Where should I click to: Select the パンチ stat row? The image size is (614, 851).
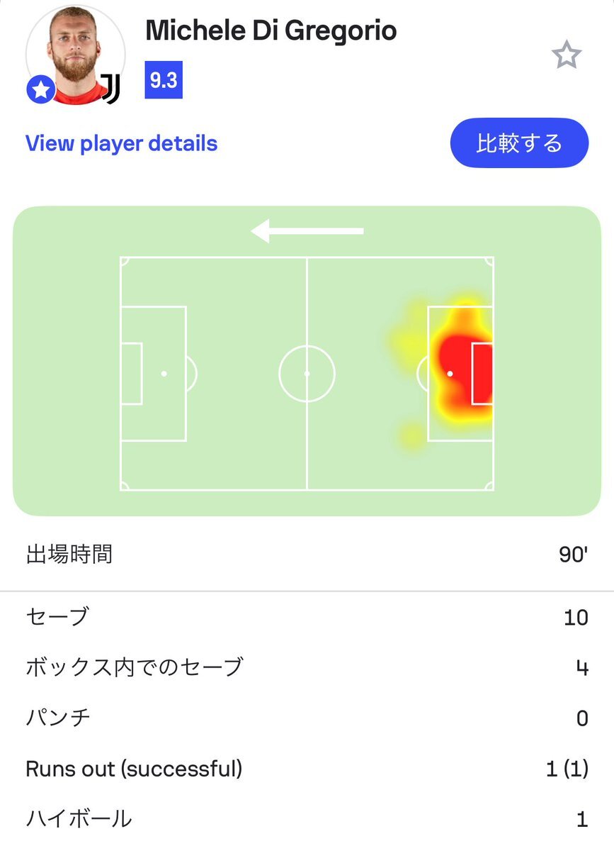point(307,718)
